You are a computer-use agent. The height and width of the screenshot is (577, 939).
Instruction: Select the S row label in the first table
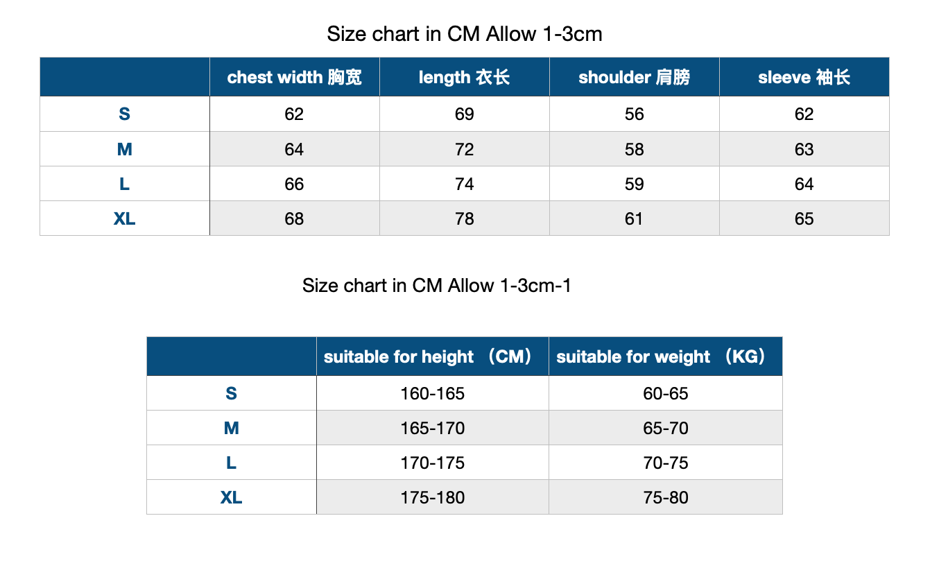(125, 114)
